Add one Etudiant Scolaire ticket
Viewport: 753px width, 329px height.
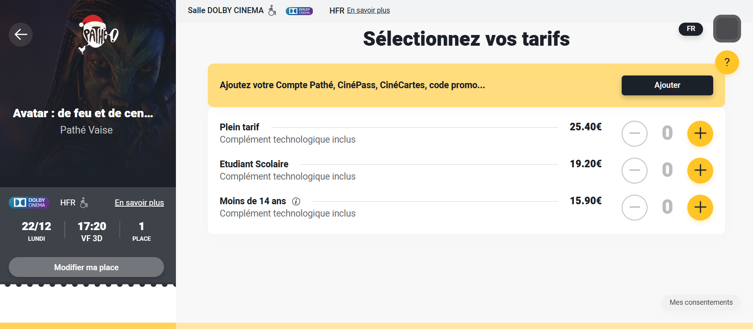700,170
